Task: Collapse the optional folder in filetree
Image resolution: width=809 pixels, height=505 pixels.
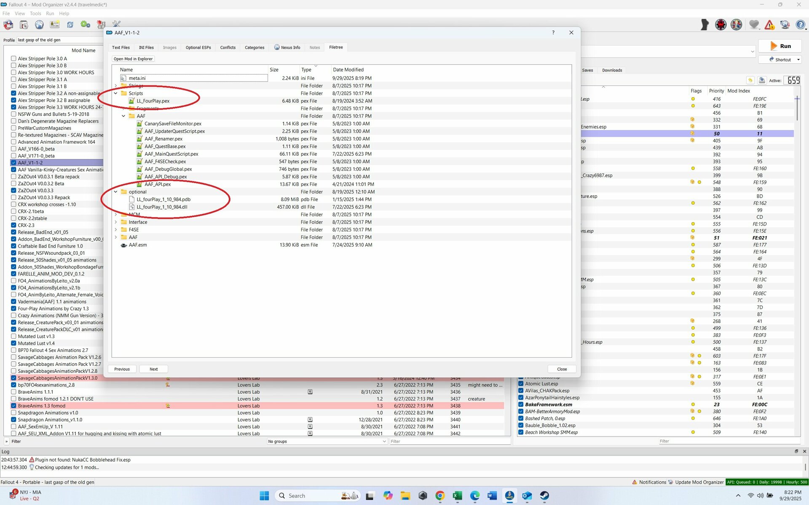Action: [116, 192]
